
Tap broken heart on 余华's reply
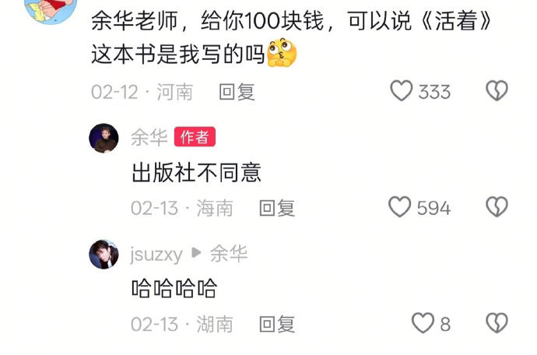(x=497, y=206)
